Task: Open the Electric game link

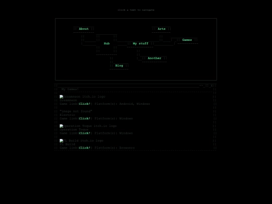Action: coord(85,118)
